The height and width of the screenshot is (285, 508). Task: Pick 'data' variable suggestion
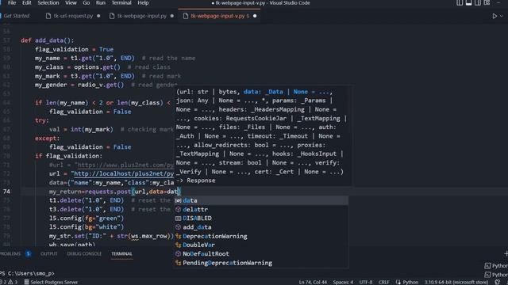pyautogui.click(x=261, y=200)
